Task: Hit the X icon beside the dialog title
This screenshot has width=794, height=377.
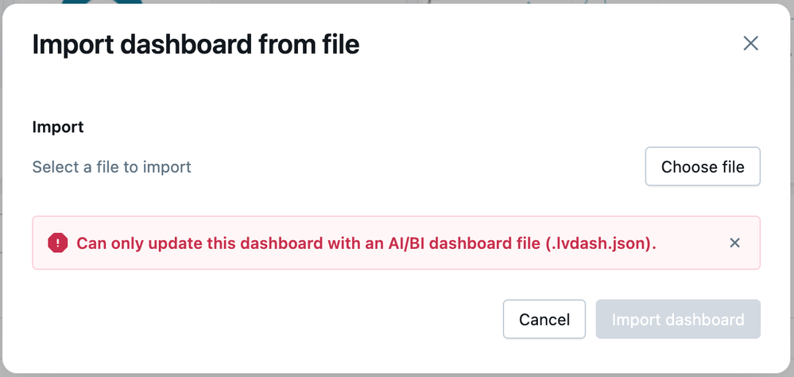Action: (750, 44)
